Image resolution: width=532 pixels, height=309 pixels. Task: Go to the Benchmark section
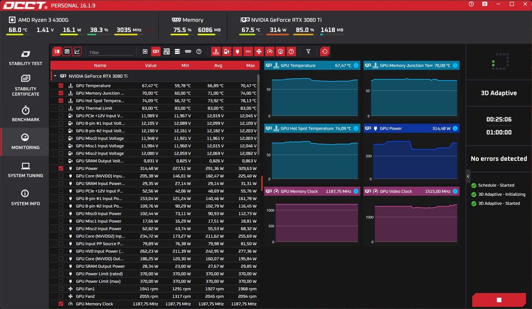[x=26, y=114]
